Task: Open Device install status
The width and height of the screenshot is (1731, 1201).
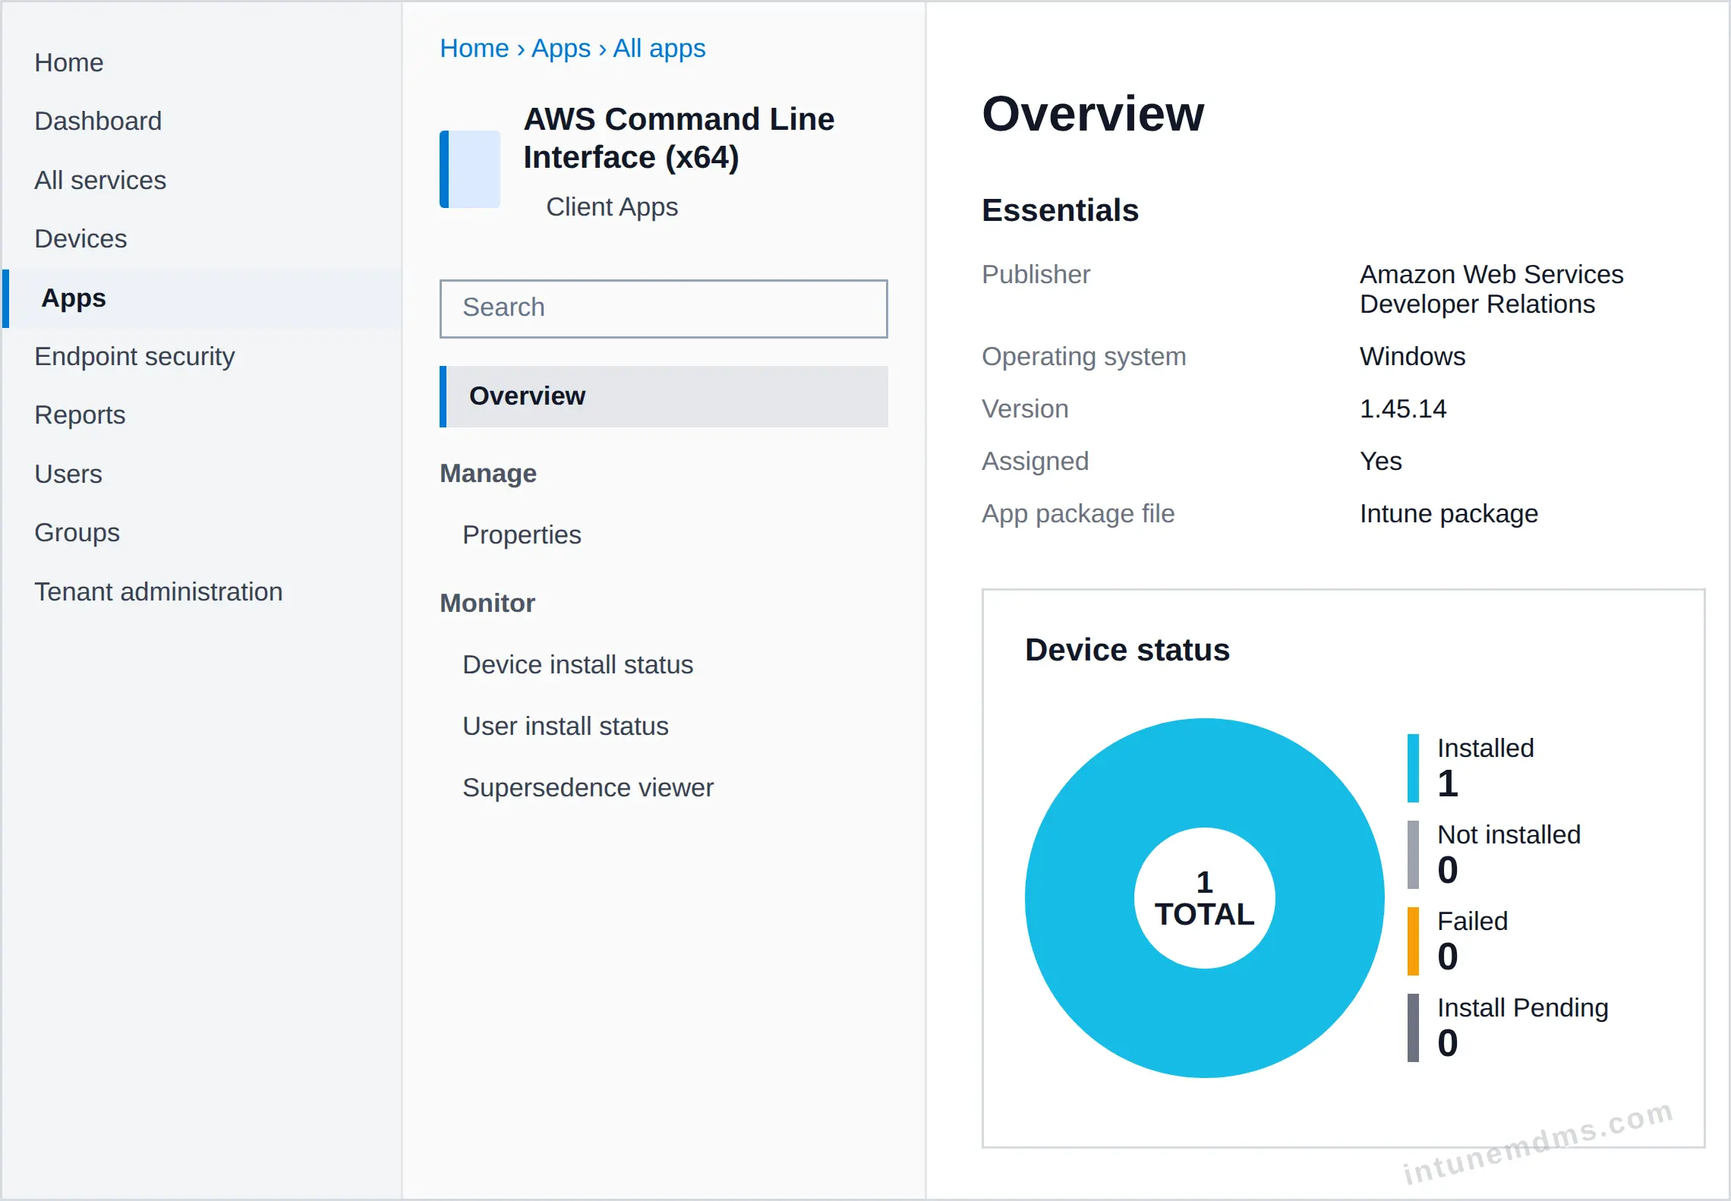Action: coord(578,664)
